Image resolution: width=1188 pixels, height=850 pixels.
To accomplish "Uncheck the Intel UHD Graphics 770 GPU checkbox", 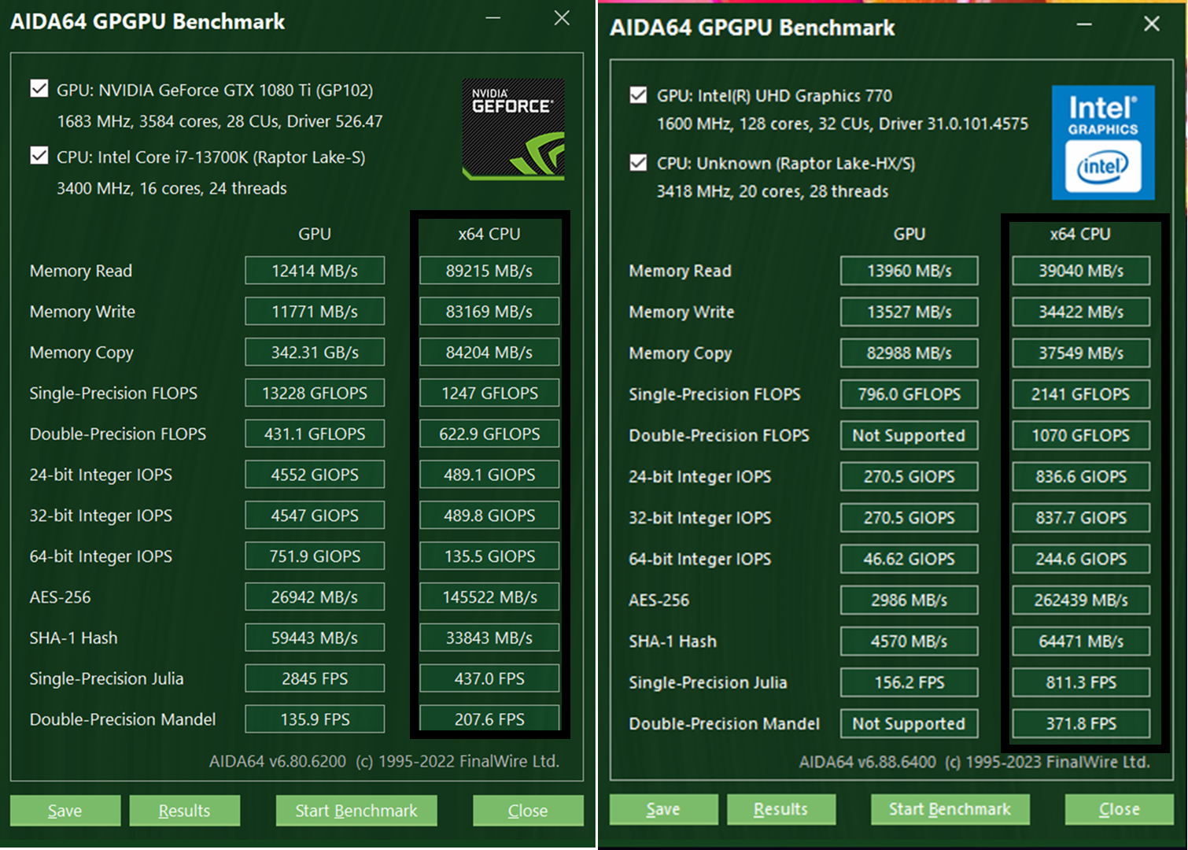I will point(639,95).
